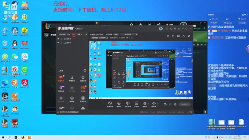Open the Windows Start menu
The height and width of the screenshot is (140, 249).
tap(3, 137)
